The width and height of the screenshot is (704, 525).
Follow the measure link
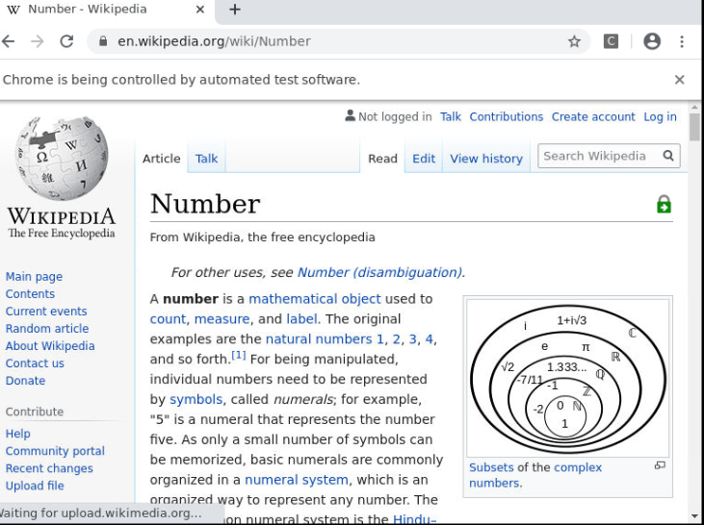click(222, 319)
